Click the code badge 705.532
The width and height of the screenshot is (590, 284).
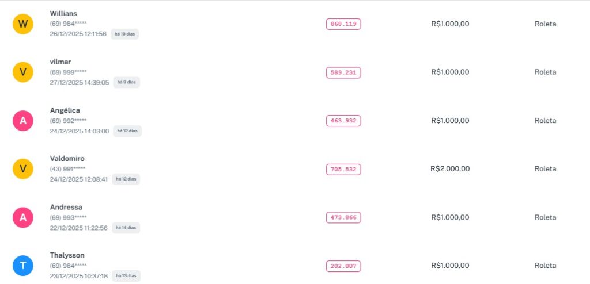pyautogui.click(x=343, y=169)
